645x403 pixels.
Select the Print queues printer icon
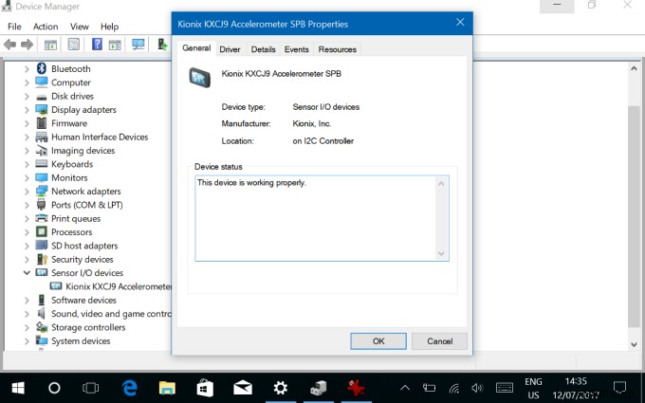click(42, 218)
